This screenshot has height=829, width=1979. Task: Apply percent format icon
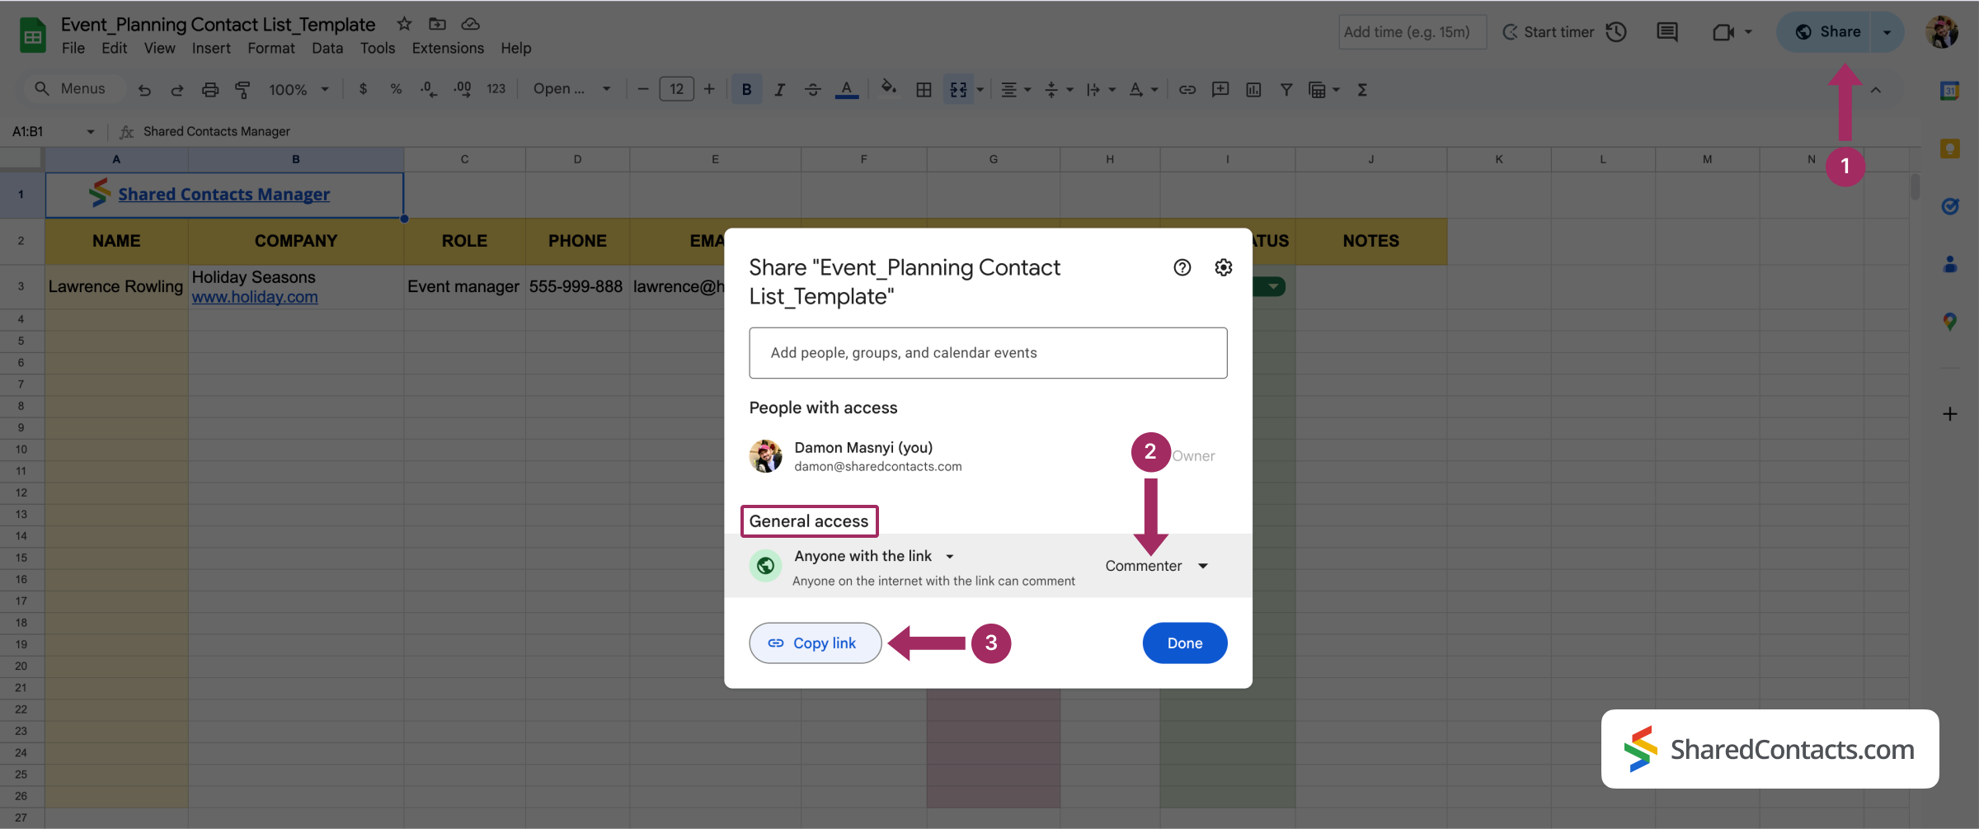pyautogui.click(x=396, y=89)
